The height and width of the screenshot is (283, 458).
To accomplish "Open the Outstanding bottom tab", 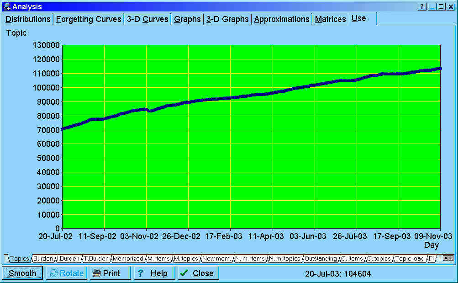I will tap(321, 259).
